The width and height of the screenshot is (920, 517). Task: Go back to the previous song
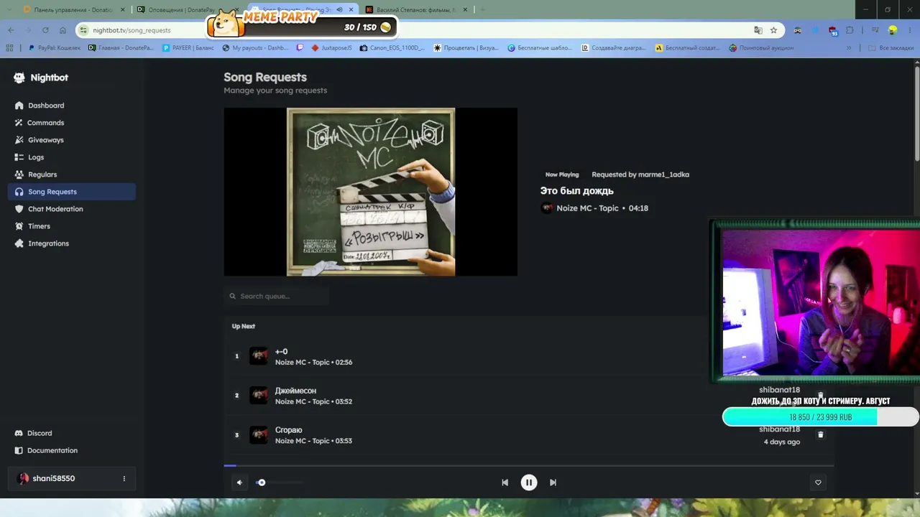505,483
